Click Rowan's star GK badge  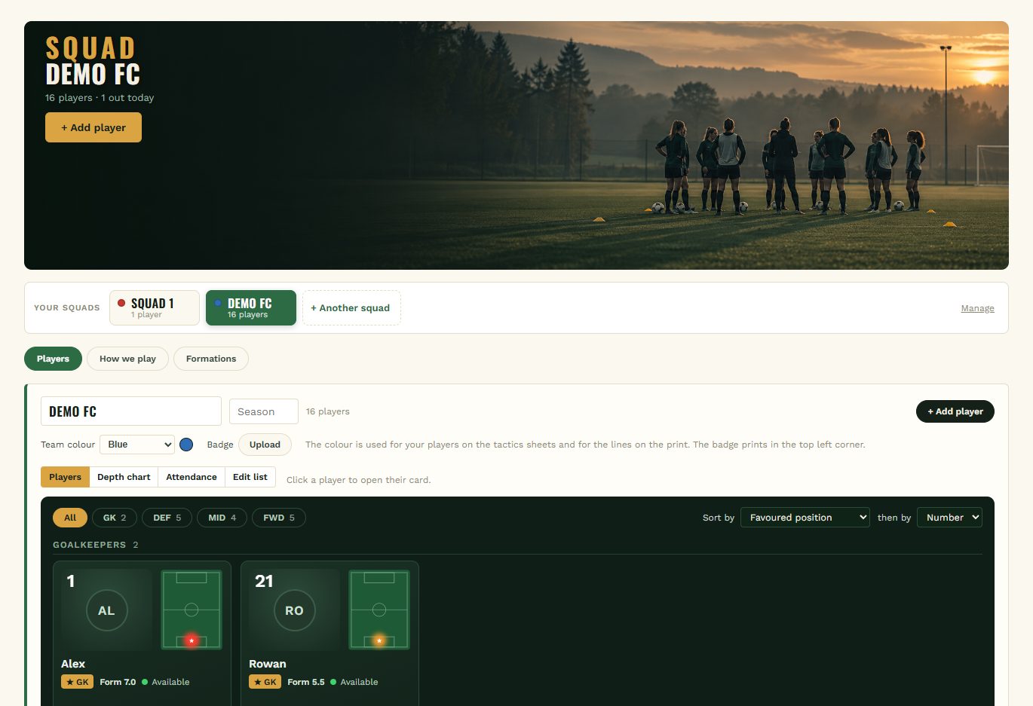265,682
